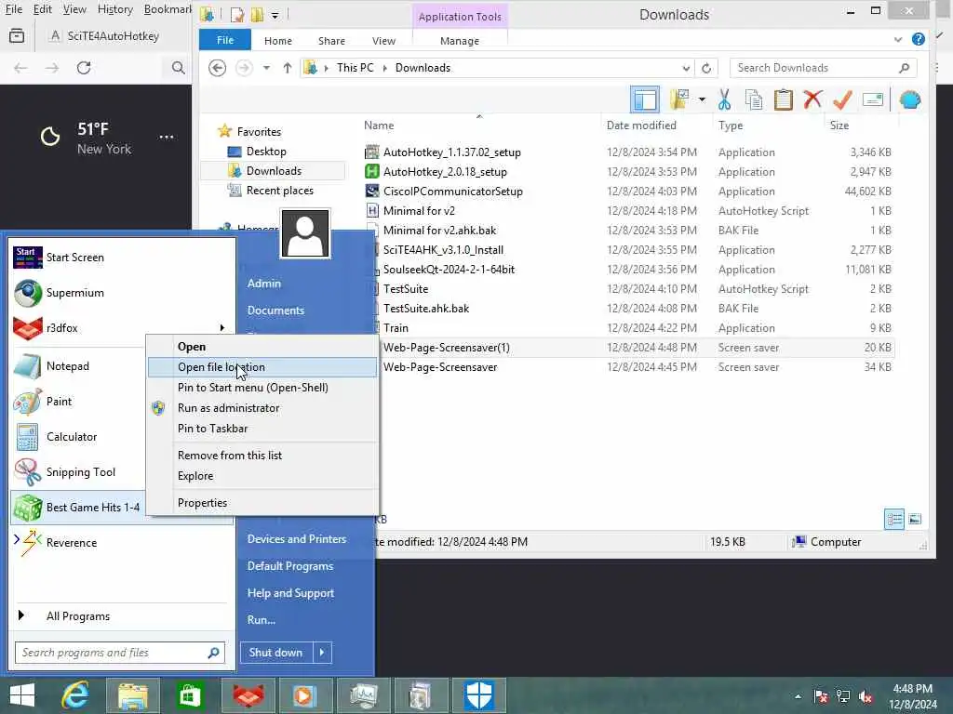The image size is (953, 714).
Task: Select the CiscoIPCommunicatorSetup file
Action: point(453,192)
